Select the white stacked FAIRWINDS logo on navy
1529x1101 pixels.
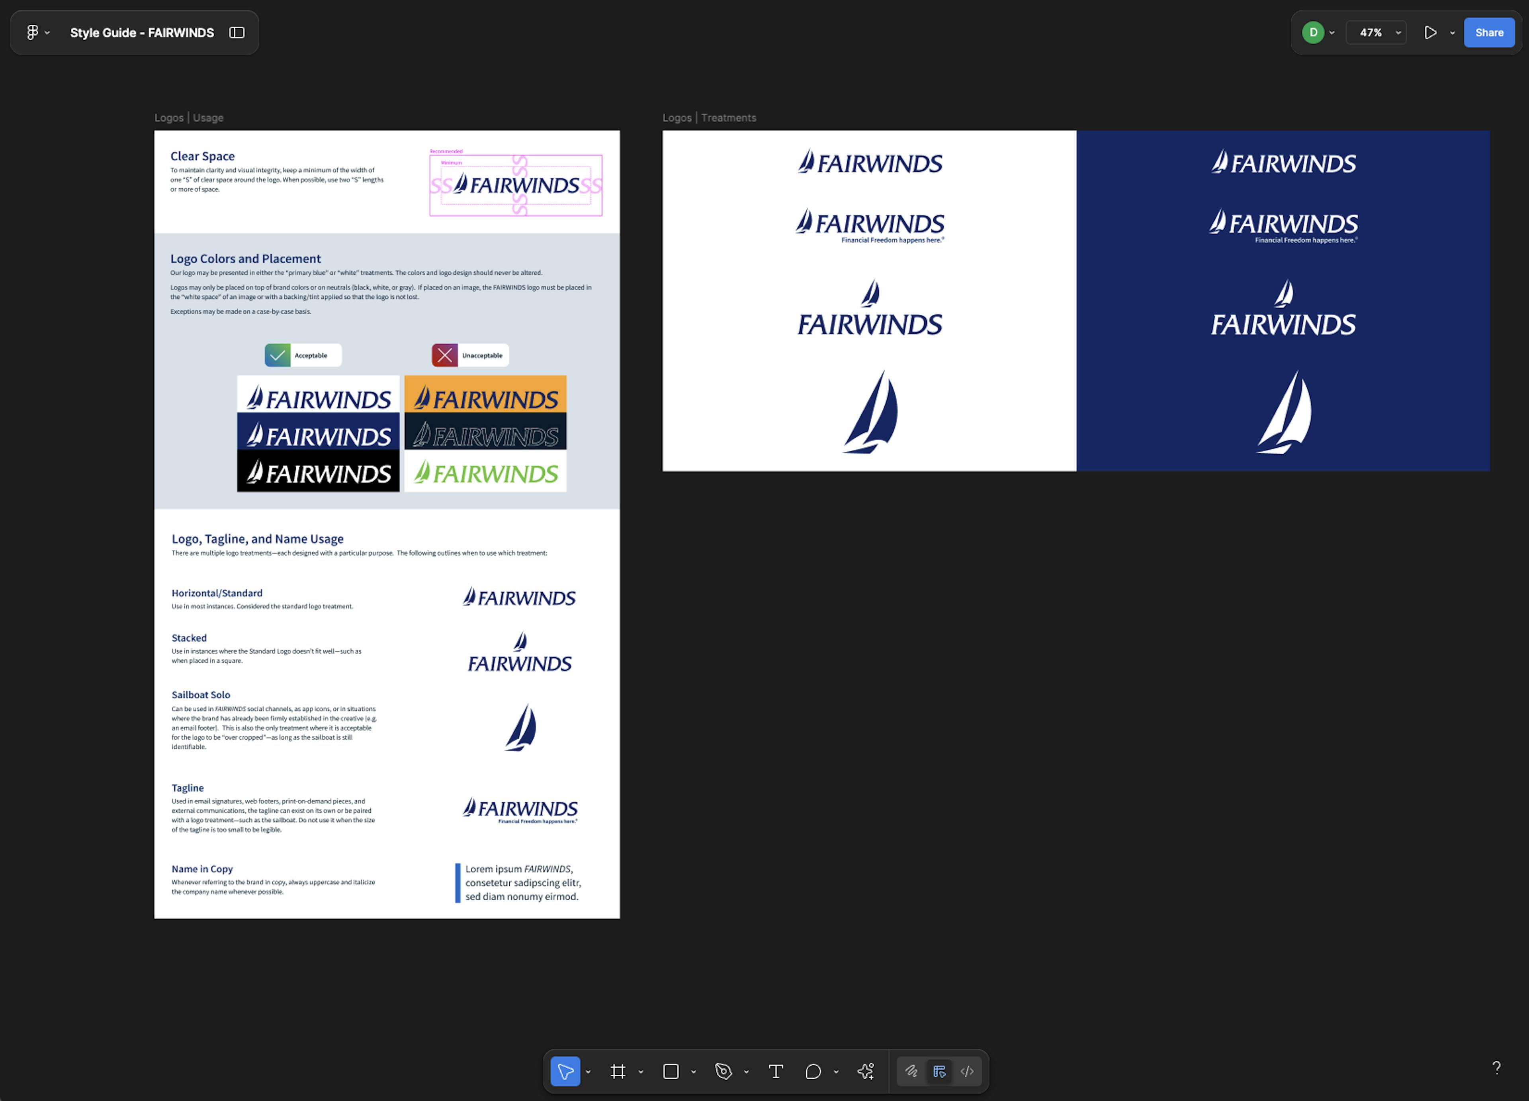[1283, 308]
